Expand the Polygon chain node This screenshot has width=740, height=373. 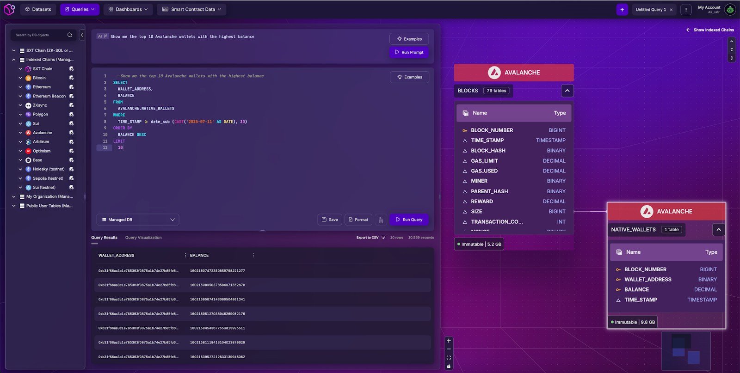point(20,114)
